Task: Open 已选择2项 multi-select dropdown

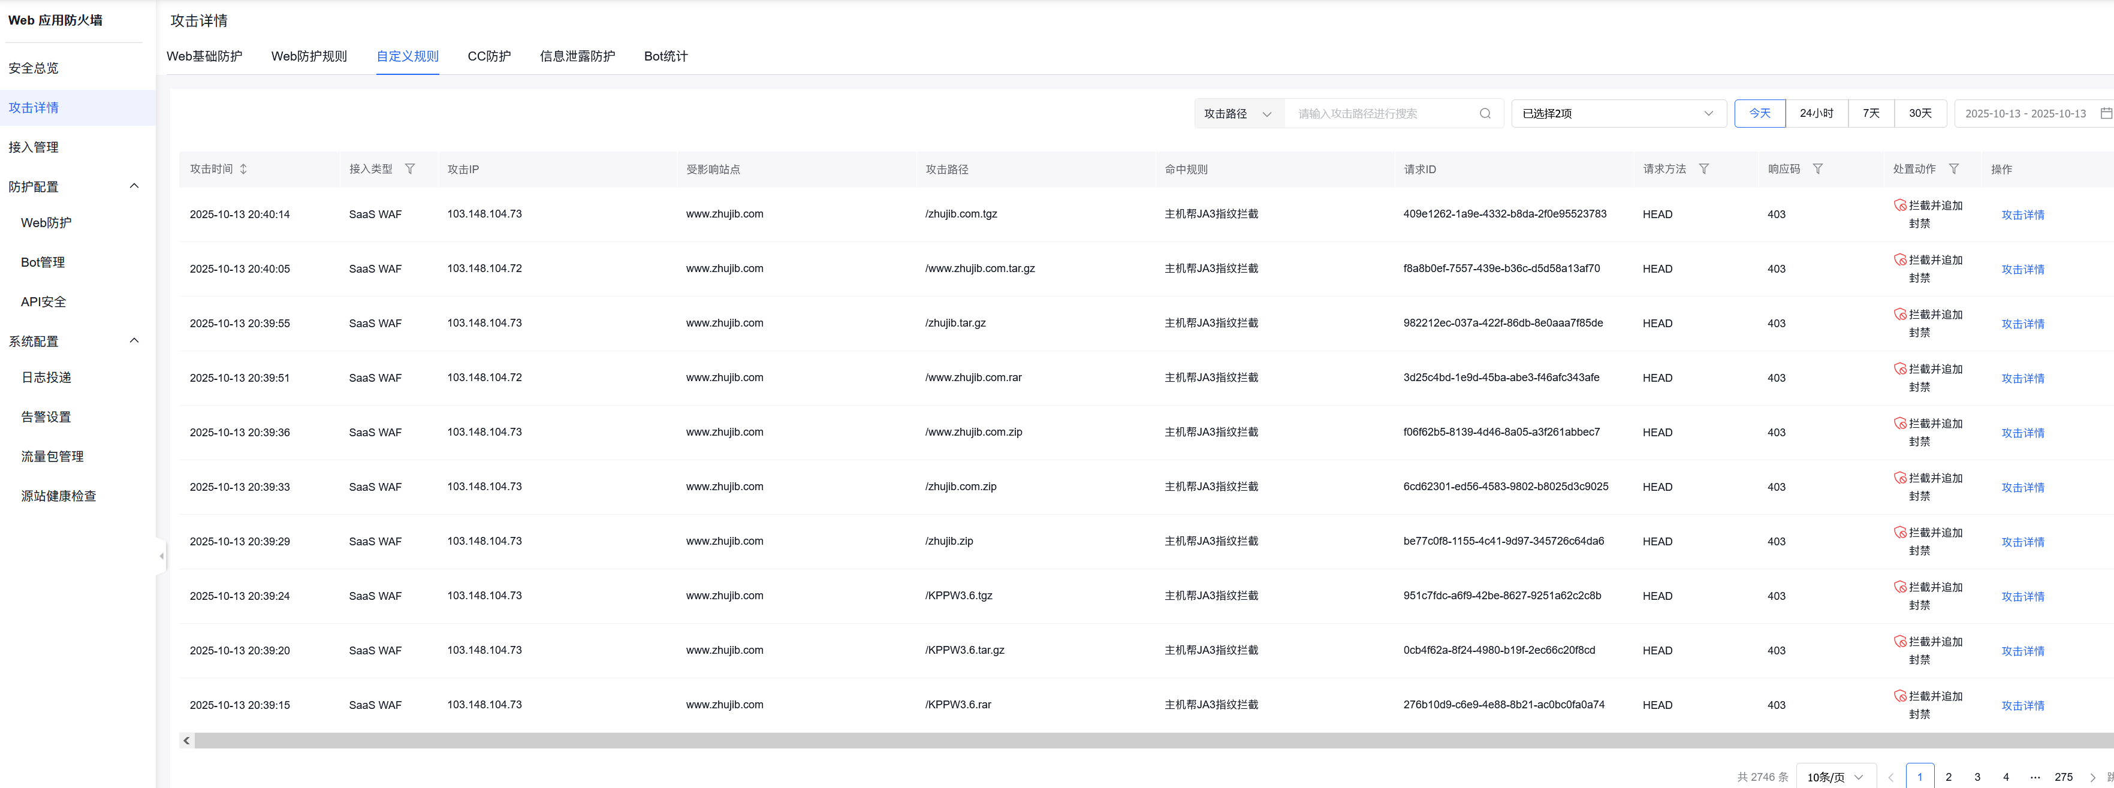Action: pyautogui.click(x=1618, y=113)
